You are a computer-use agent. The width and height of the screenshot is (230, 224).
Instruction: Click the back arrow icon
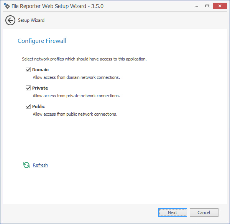[x=10, y=20]
